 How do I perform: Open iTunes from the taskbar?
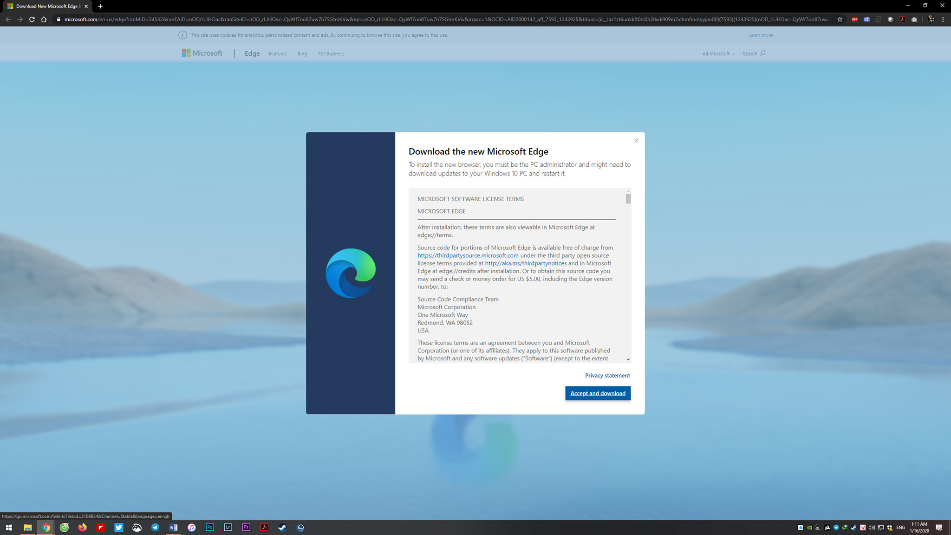pos(191,528)
